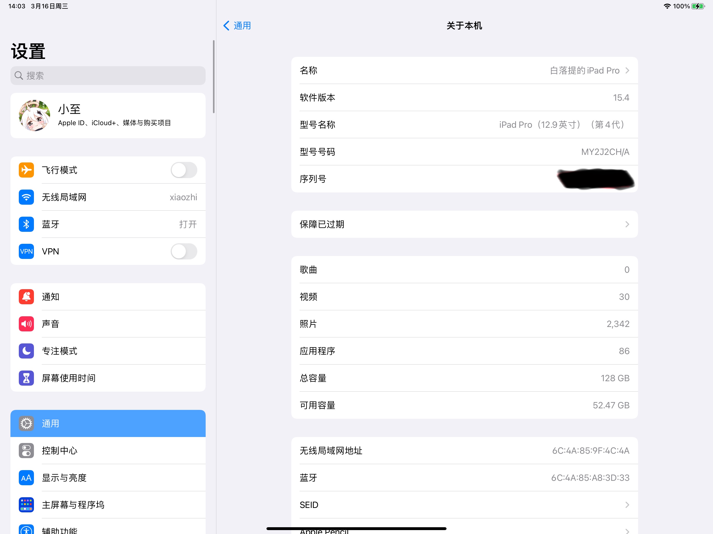Enable the VPN switch

(x=184, y=251)
